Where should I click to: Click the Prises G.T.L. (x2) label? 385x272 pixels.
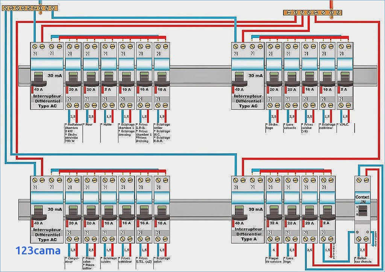[144, 260]
